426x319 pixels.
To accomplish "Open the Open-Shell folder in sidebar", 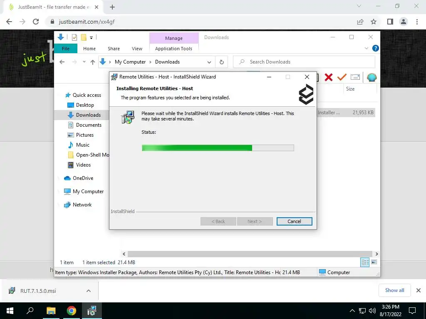I will point(88,155).
